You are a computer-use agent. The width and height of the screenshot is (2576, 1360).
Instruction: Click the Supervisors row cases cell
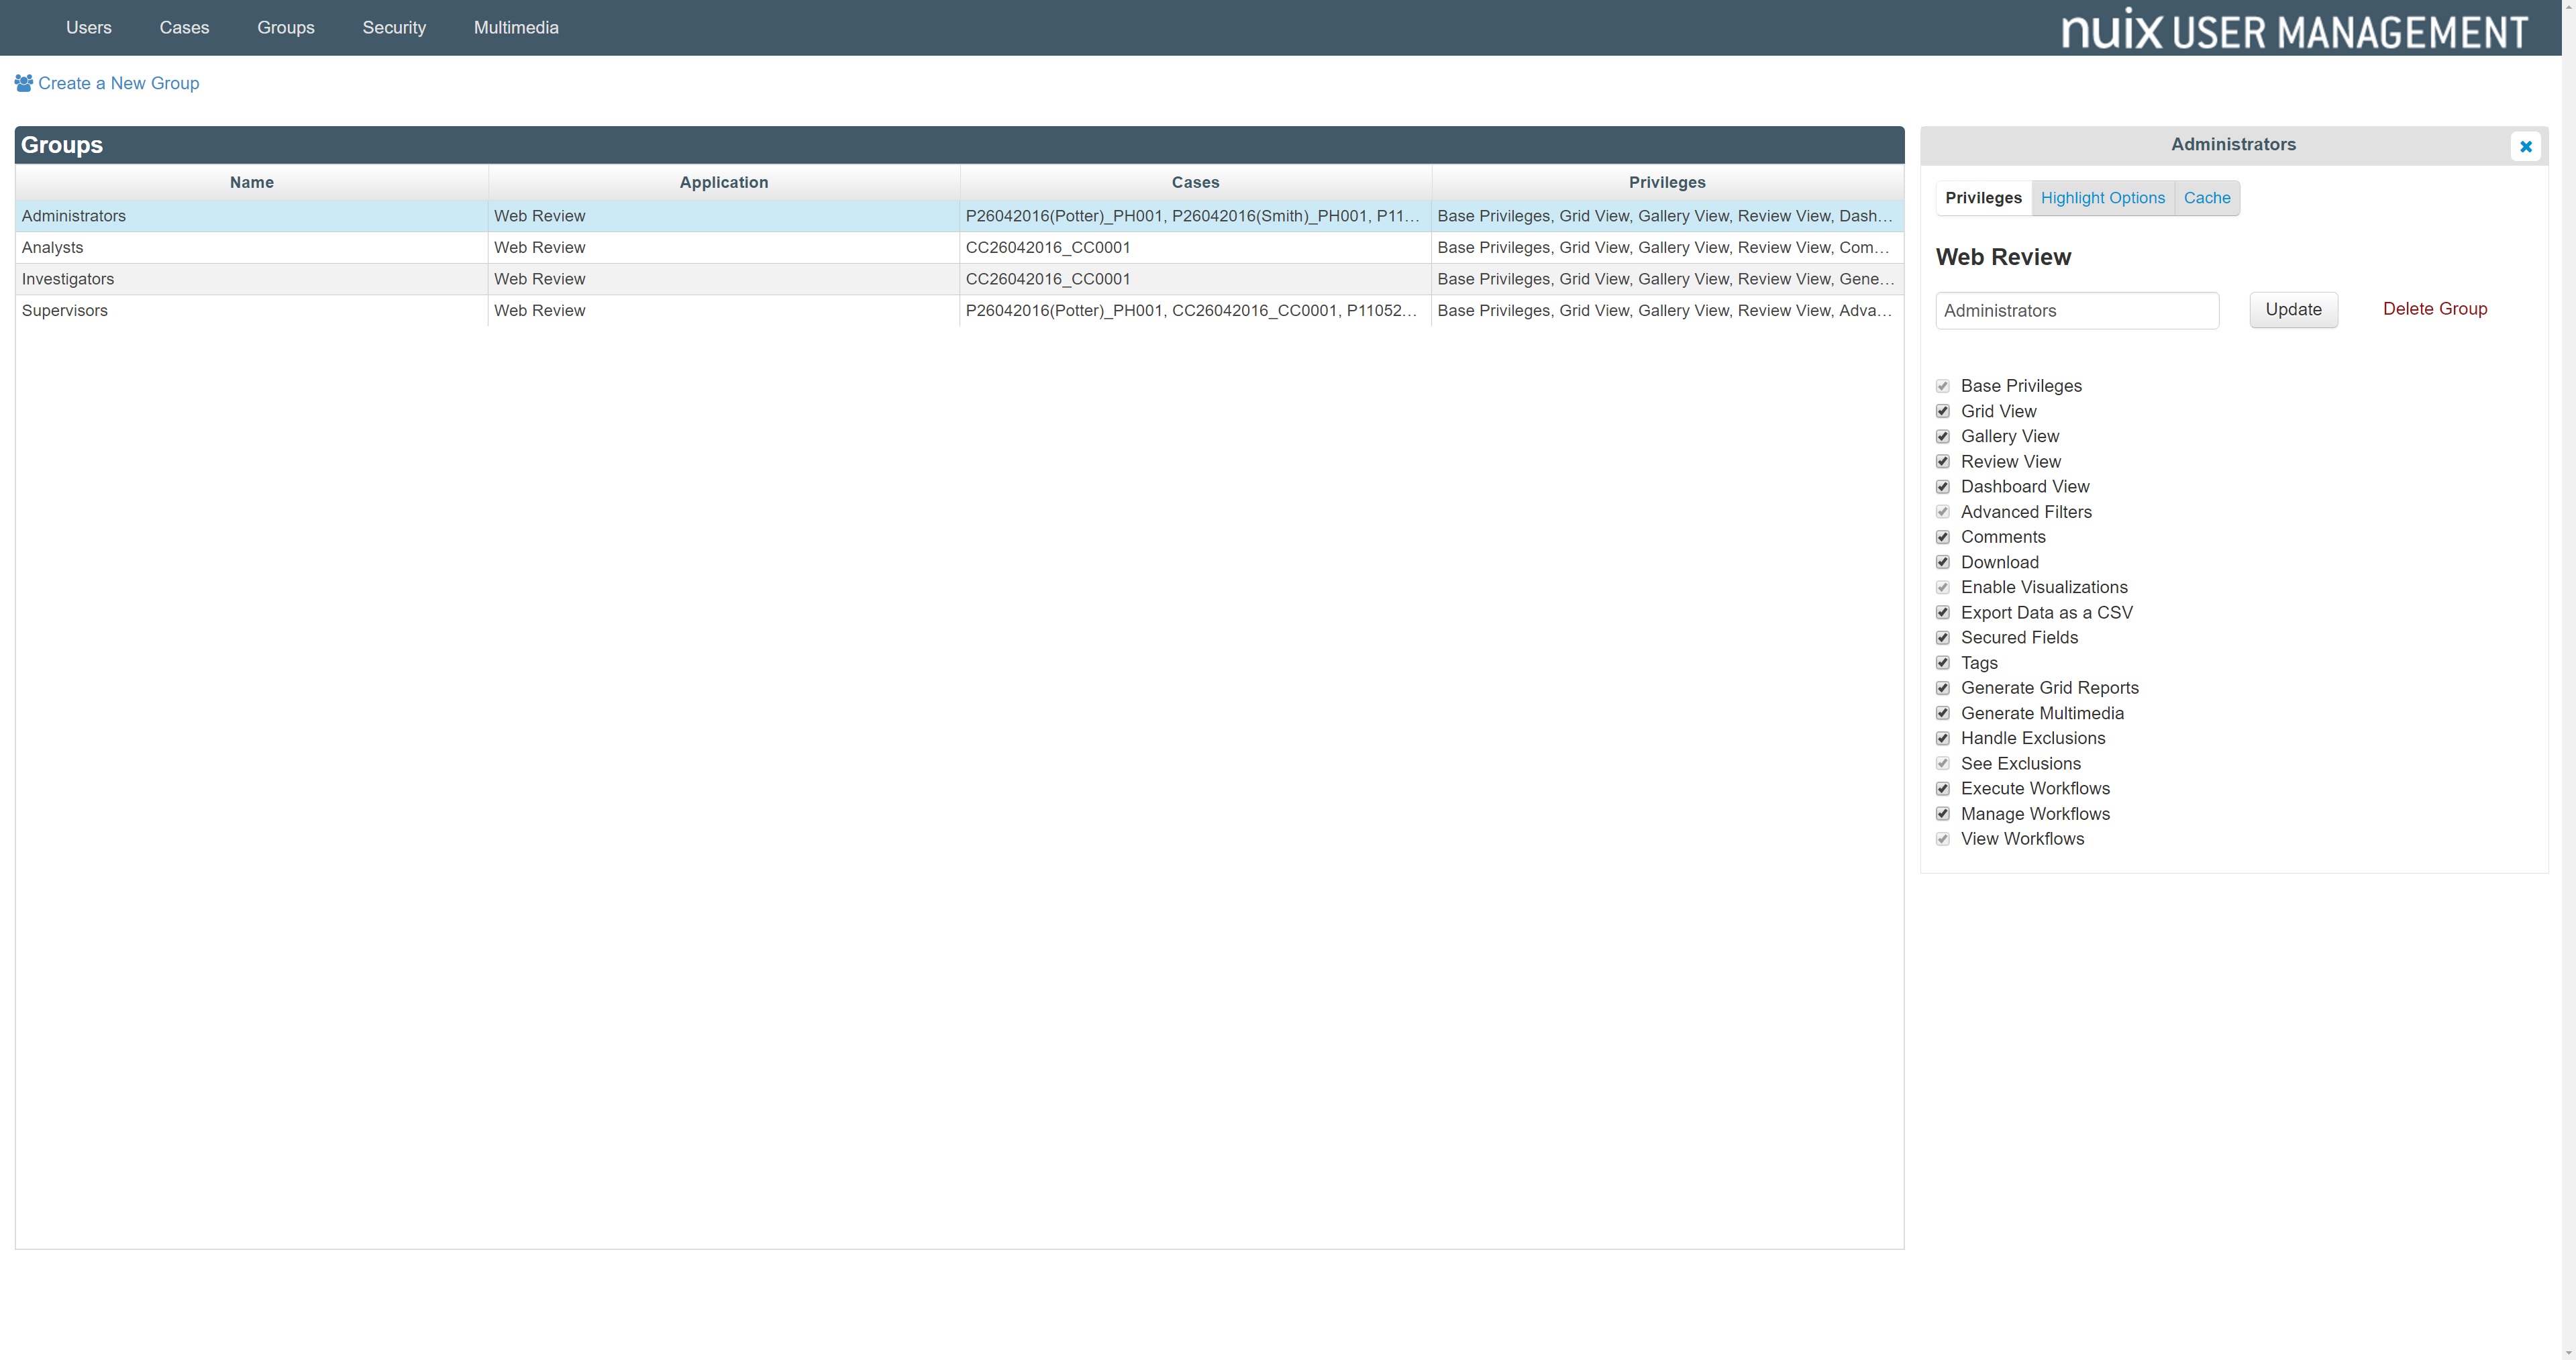[1196, 311]
